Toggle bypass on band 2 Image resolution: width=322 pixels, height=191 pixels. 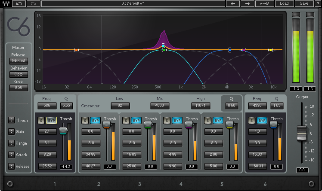coord(95,121)
